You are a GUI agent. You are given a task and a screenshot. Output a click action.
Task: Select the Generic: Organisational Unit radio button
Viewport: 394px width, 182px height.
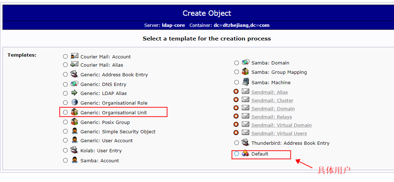tap(65, 112)
